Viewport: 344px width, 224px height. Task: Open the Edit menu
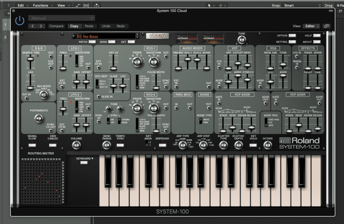pos(23,5)
